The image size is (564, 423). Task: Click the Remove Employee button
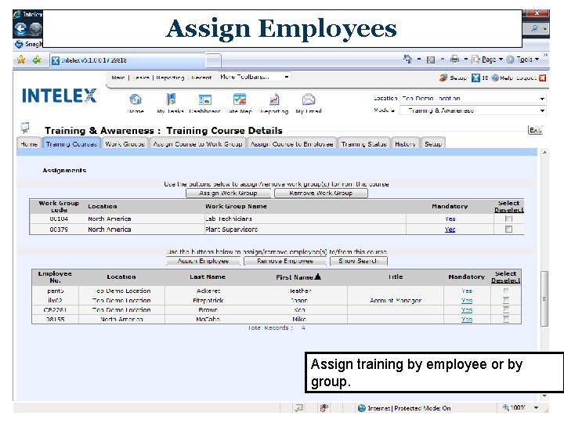285,261
